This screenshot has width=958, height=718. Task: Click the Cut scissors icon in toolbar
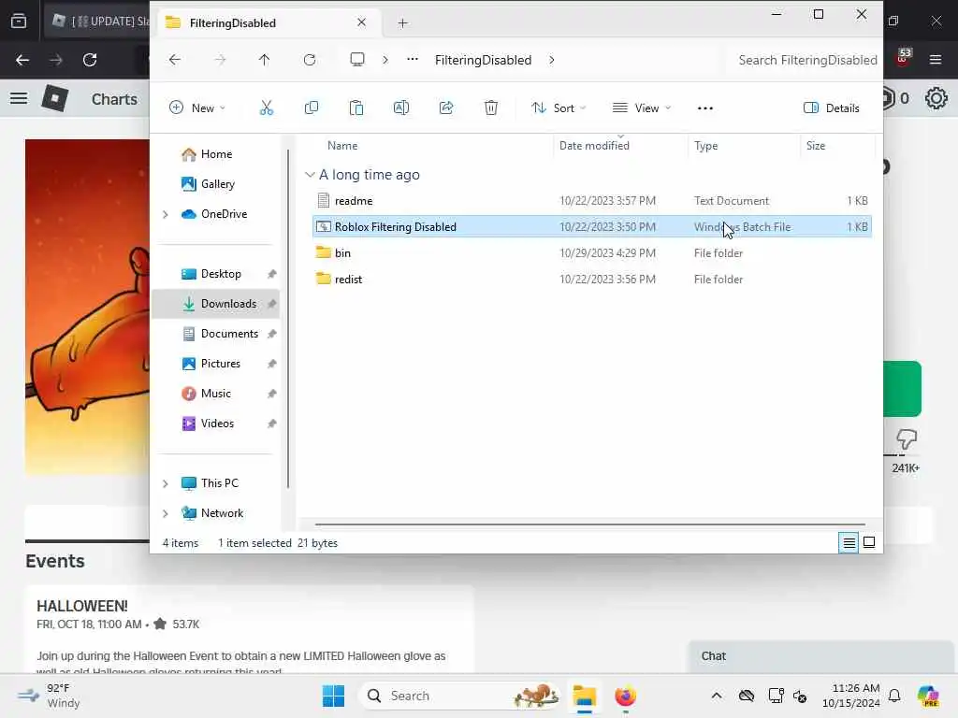click(x=267, y=108)
